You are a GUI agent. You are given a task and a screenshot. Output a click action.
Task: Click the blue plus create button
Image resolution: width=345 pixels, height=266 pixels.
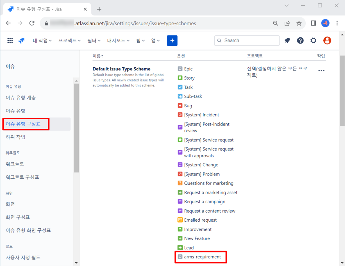tap(172, 40)
